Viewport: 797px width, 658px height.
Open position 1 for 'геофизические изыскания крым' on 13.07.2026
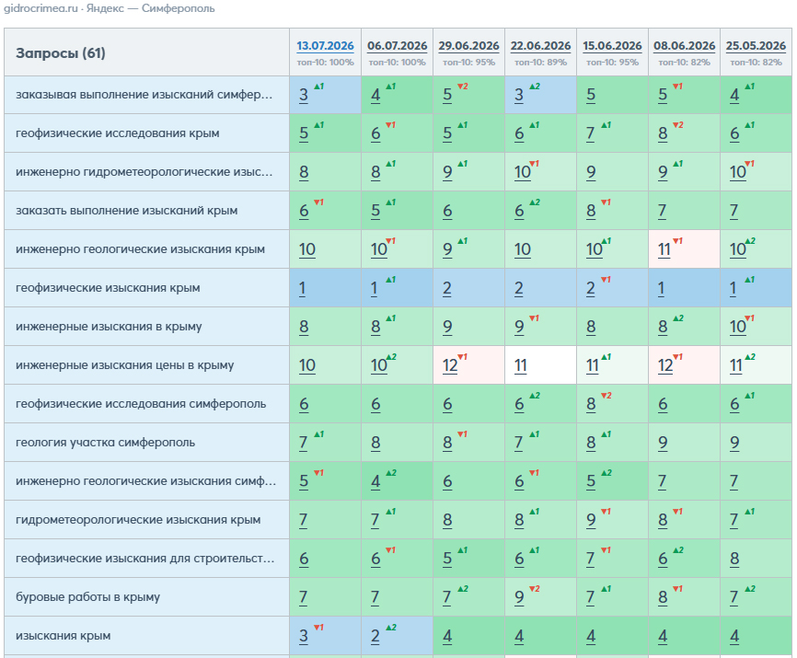tap(302, 288)
